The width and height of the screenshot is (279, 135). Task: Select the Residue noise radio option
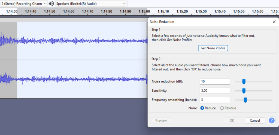(222, 108)
